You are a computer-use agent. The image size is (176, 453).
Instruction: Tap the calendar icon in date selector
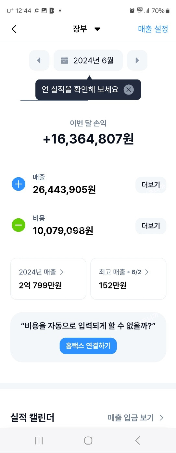(65, 60)
